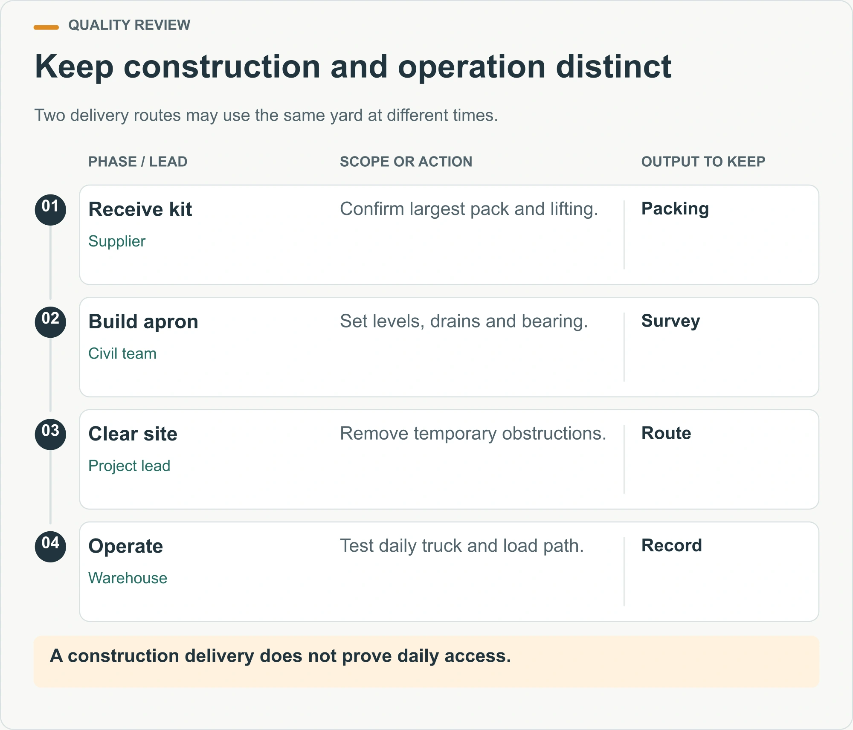Click 'Test daily truck and load path.' text
Image resolution: width=853 pixels, height=730 pixels.
tap(462, 546)
